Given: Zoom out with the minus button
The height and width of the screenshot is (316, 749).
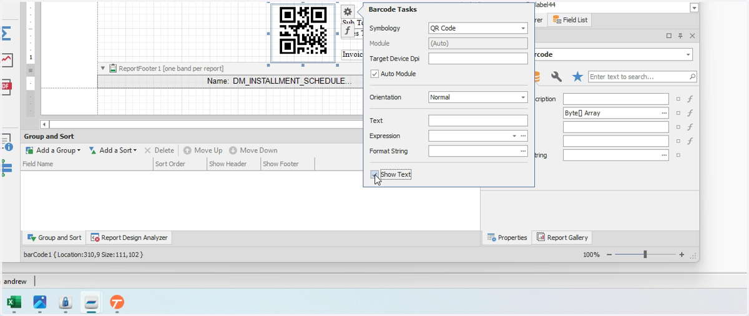Looking at the screenshot, I should click(609, 255).
